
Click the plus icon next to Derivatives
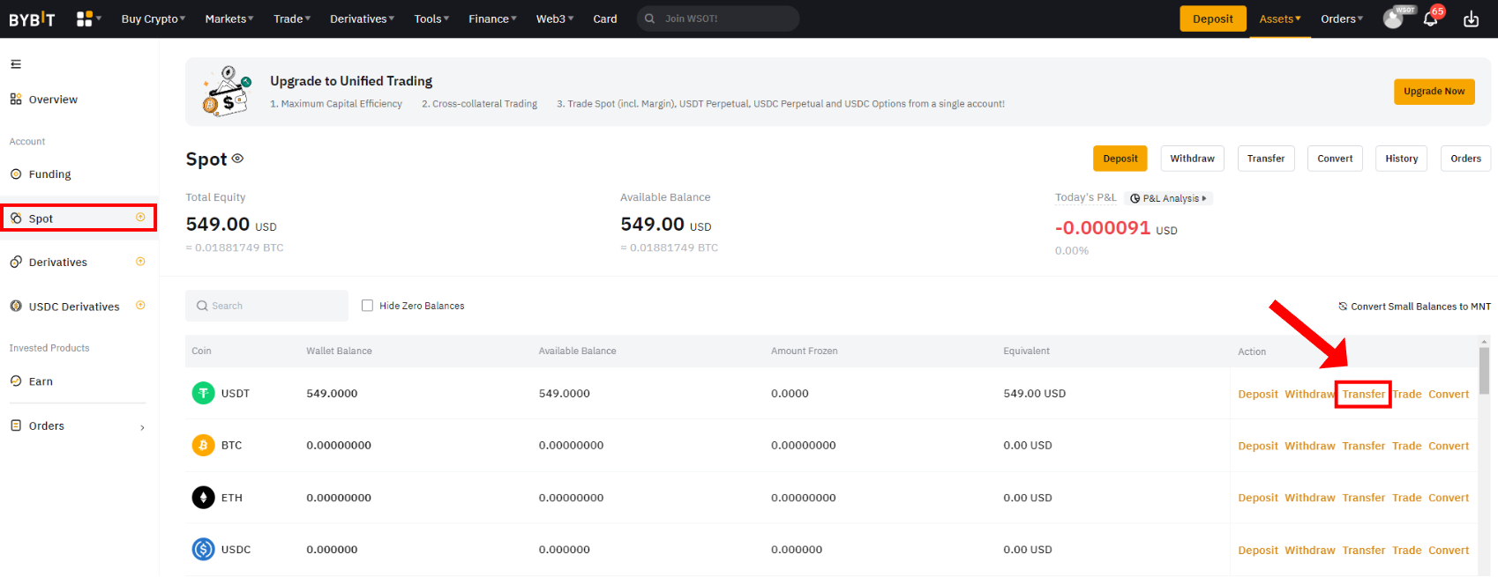140,262
